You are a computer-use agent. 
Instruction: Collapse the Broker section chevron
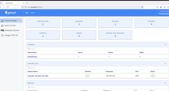tap(165, 83)
